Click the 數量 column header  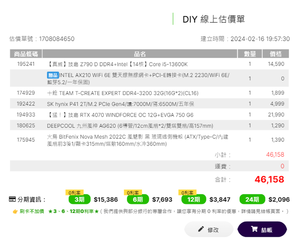point(250,54)
